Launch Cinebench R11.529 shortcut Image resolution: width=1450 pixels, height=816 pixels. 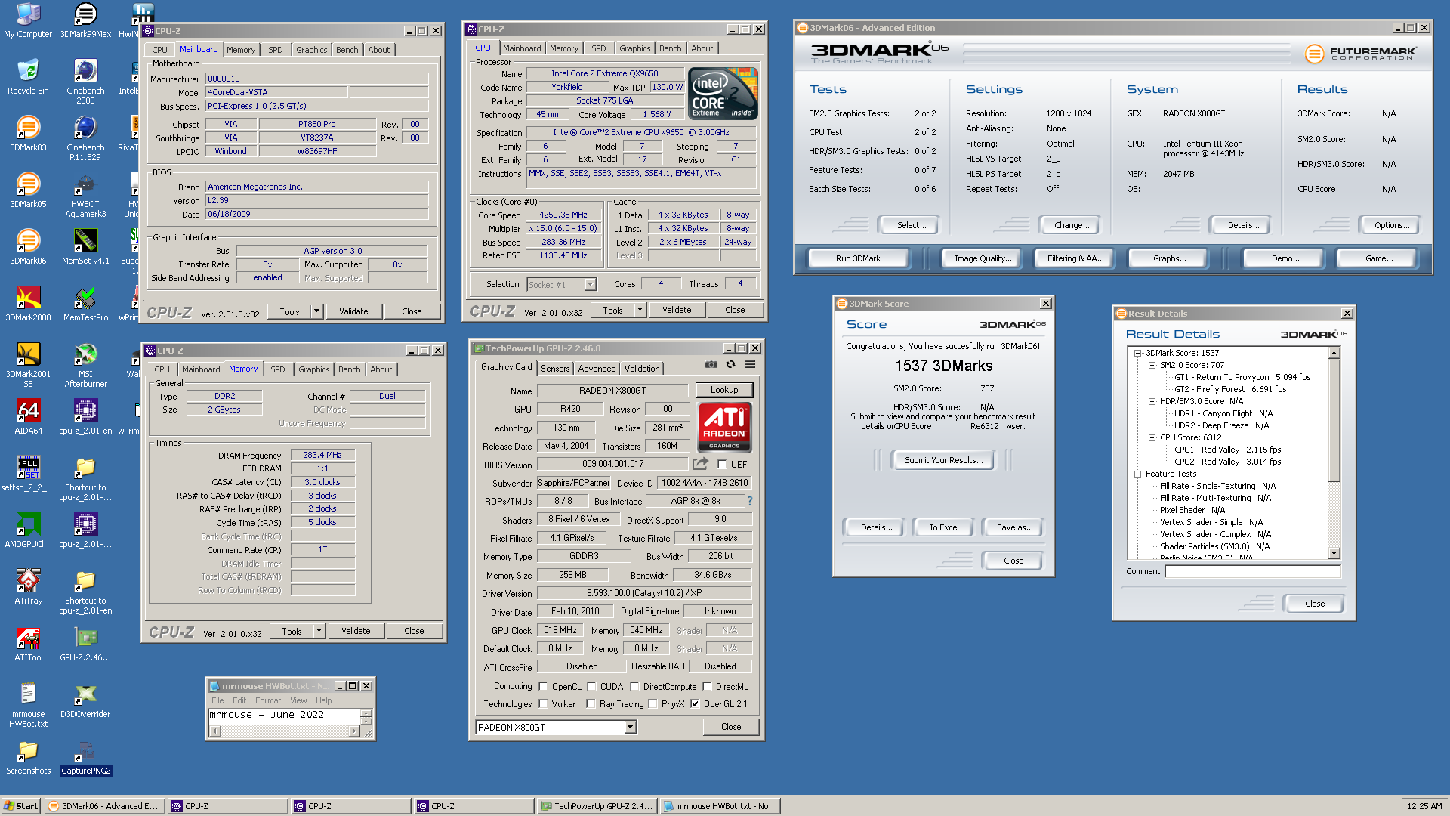(85, 138)
